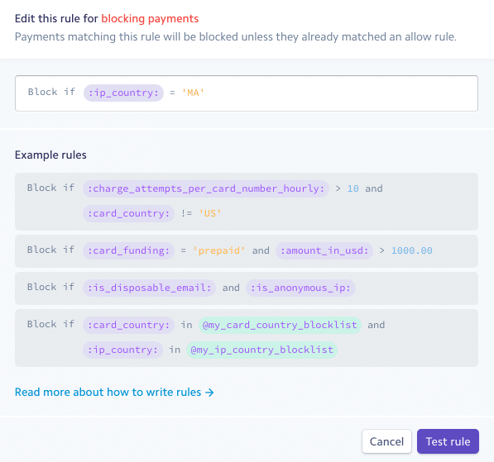This screenshot has width=494, height=462.
Task: Click the 1000.00 amount value
Action: pos(412,250)
